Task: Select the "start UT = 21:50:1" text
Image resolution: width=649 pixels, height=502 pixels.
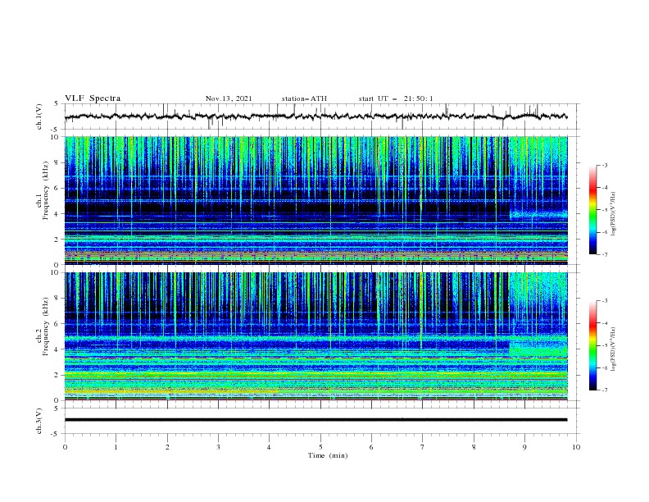Action: click(x=396, y=98)
